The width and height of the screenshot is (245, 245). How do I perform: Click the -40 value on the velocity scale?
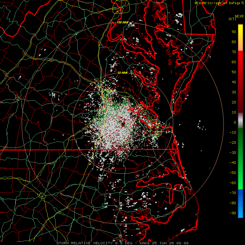pyautogui.click(x=233, y=163)
